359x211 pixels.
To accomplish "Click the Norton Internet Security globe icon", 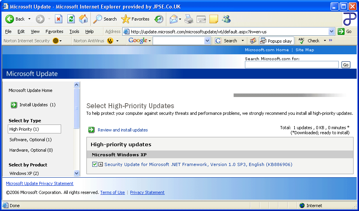I will [x=55, y=41].
